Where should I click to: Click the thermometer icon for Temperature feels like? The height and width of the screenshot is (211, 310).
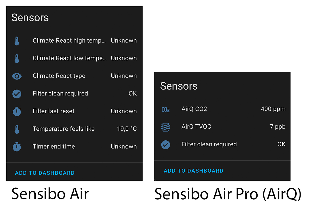[17, 129]
